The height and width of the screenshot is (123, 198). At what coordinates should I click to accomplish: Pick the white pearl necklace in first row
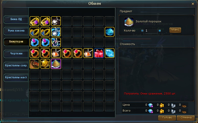point(56,21)
